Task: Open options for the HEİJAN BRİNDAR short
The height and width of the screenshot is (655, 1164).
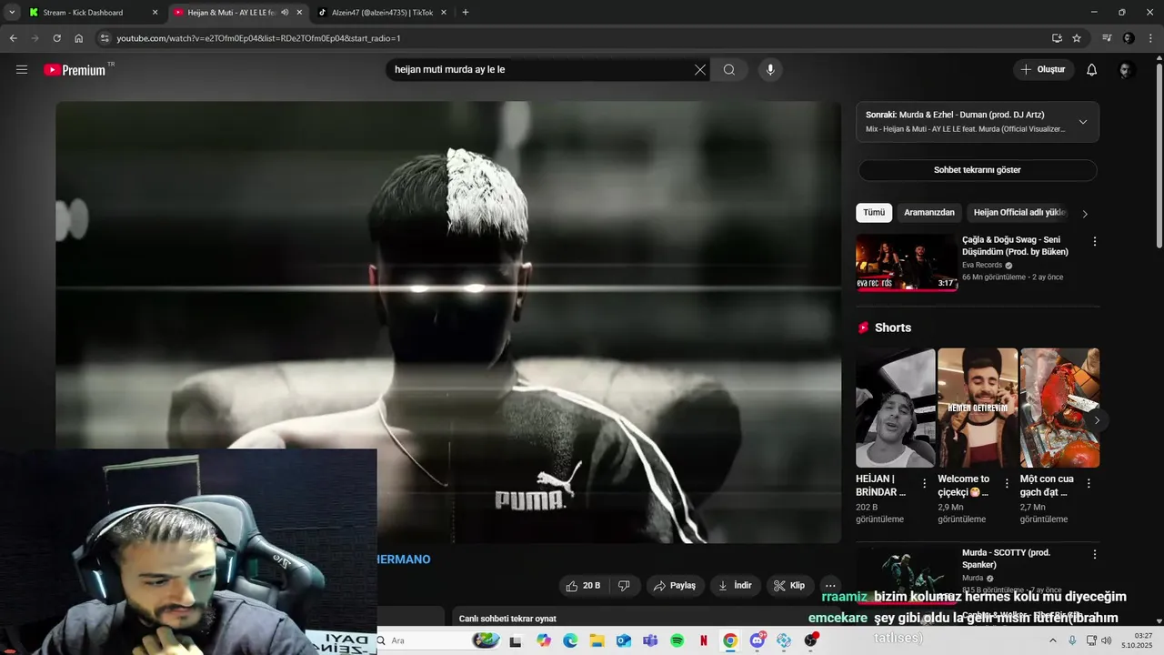Action: tap(925, 484)
